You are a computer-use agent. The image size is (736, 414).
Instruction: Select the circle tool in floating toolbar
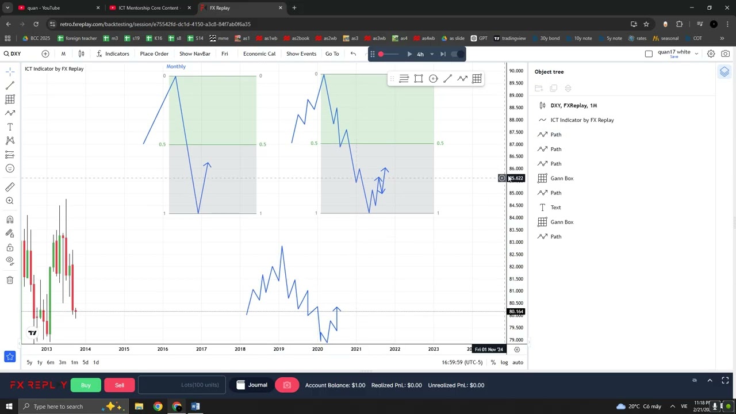(434, 79)
